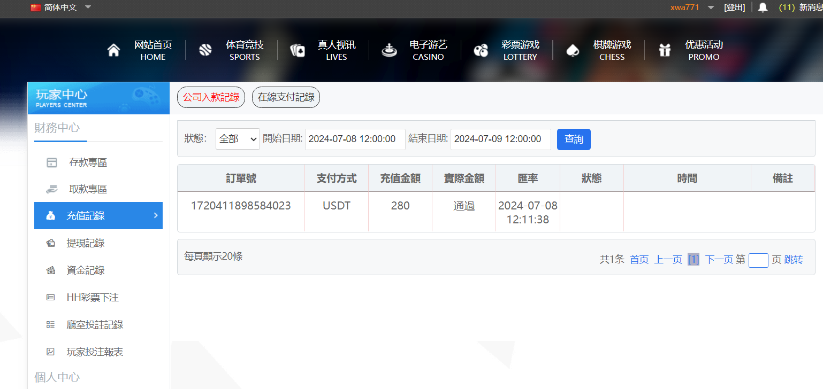Open the LOTTERY 彩票游戏 icon
This screenshot has width=823, height=389.
pos(481,50)
